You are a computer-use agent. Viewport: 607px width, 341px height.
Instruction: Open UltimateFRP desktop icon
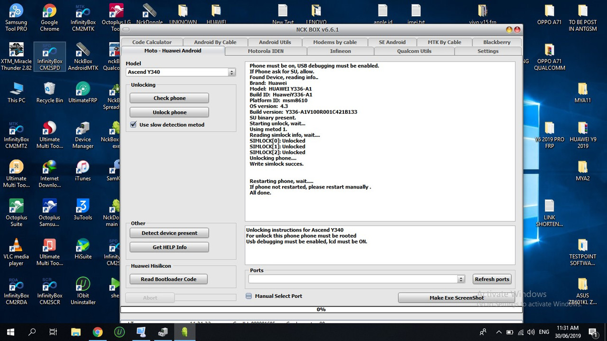(x=83, y=92)
